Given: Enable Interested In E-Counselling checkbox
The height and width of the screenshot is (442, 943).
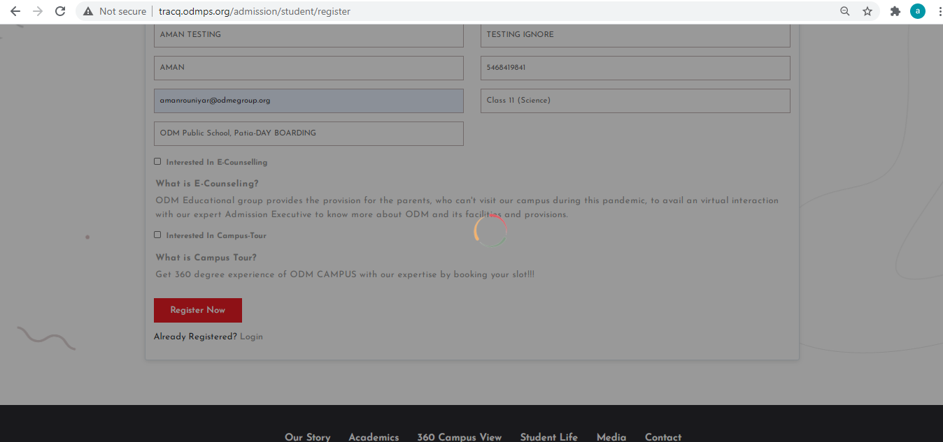Looking at the screenshot, I should pyautogui.click(x=157, y=161).
